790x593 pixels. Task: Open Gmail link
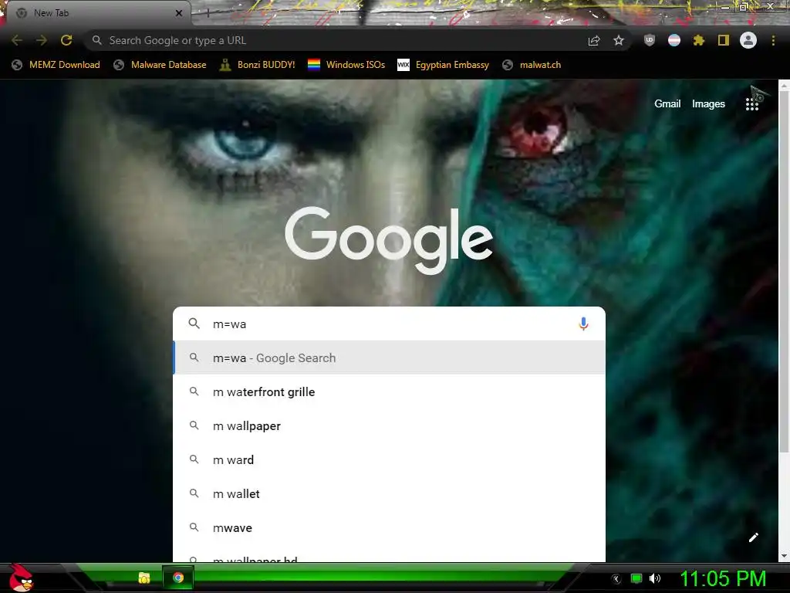click(667, 104)
